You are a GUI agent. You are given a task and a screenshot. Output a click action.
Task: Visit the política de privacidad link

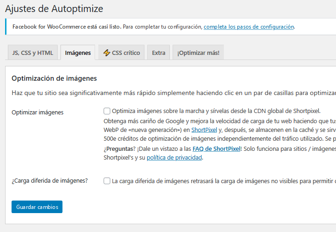pyautogui.click(x=174, y=157)
